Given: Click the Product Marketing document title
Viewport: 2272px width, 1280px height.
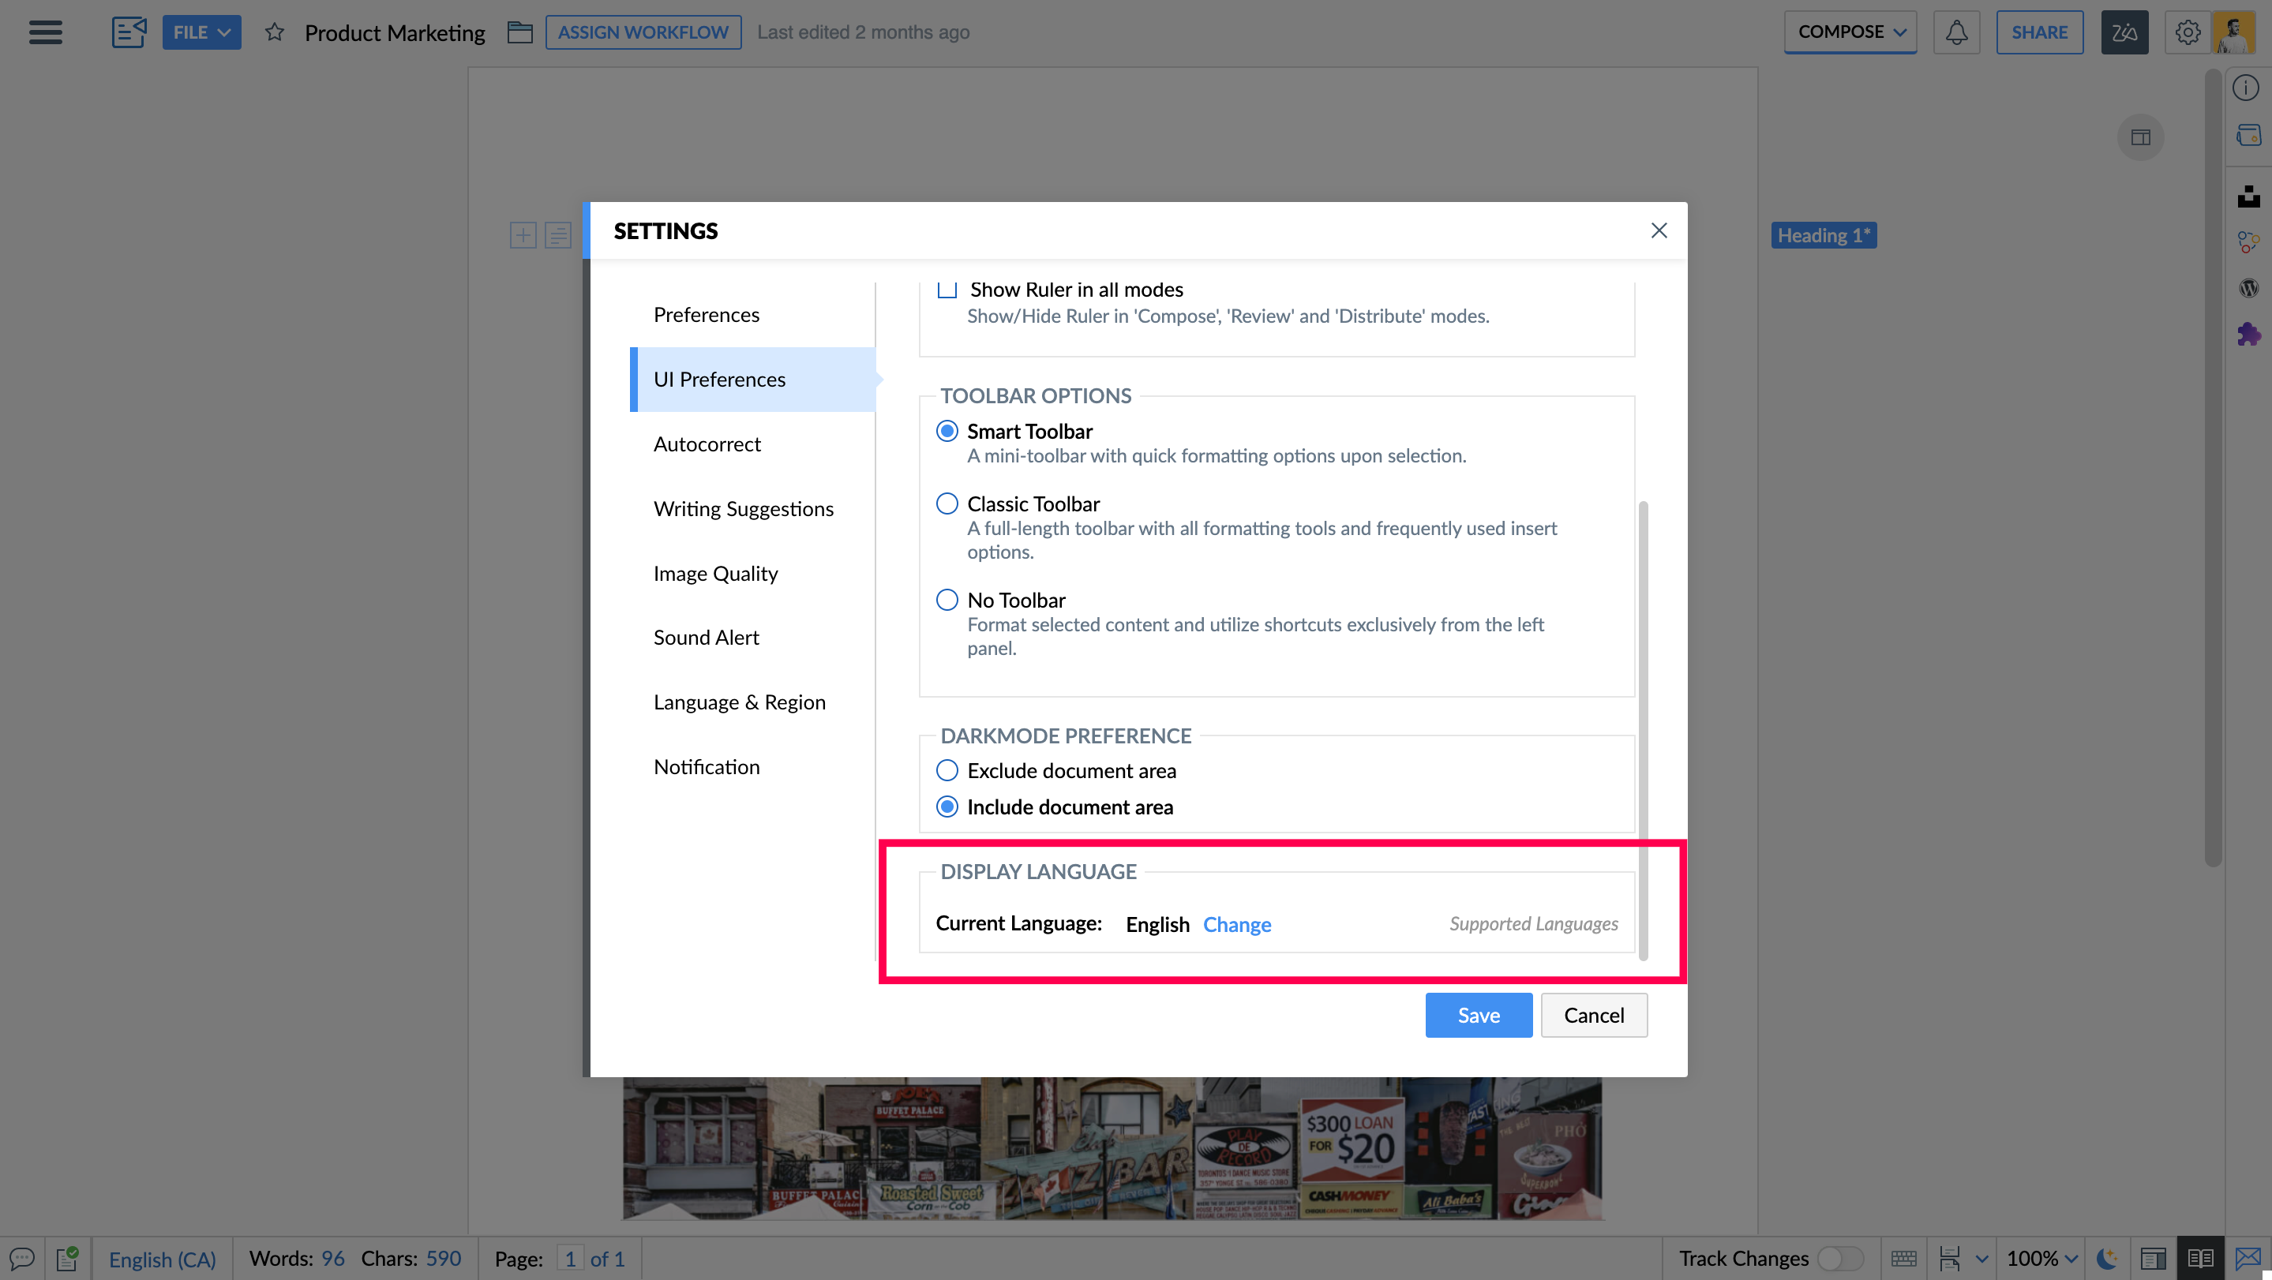Looking at the screenshot, I should (394, 32).
